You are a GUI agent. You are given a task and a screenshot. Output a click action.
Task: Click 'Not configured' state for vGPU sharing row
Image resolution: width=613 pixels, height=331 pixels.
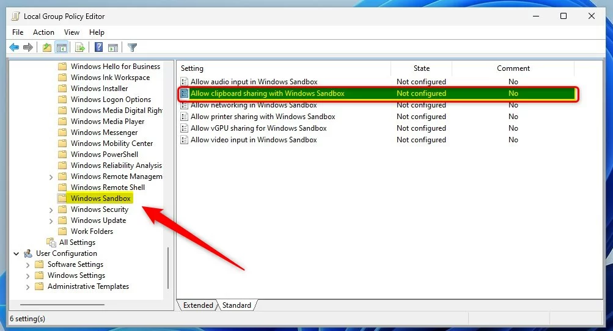point(421,128)
